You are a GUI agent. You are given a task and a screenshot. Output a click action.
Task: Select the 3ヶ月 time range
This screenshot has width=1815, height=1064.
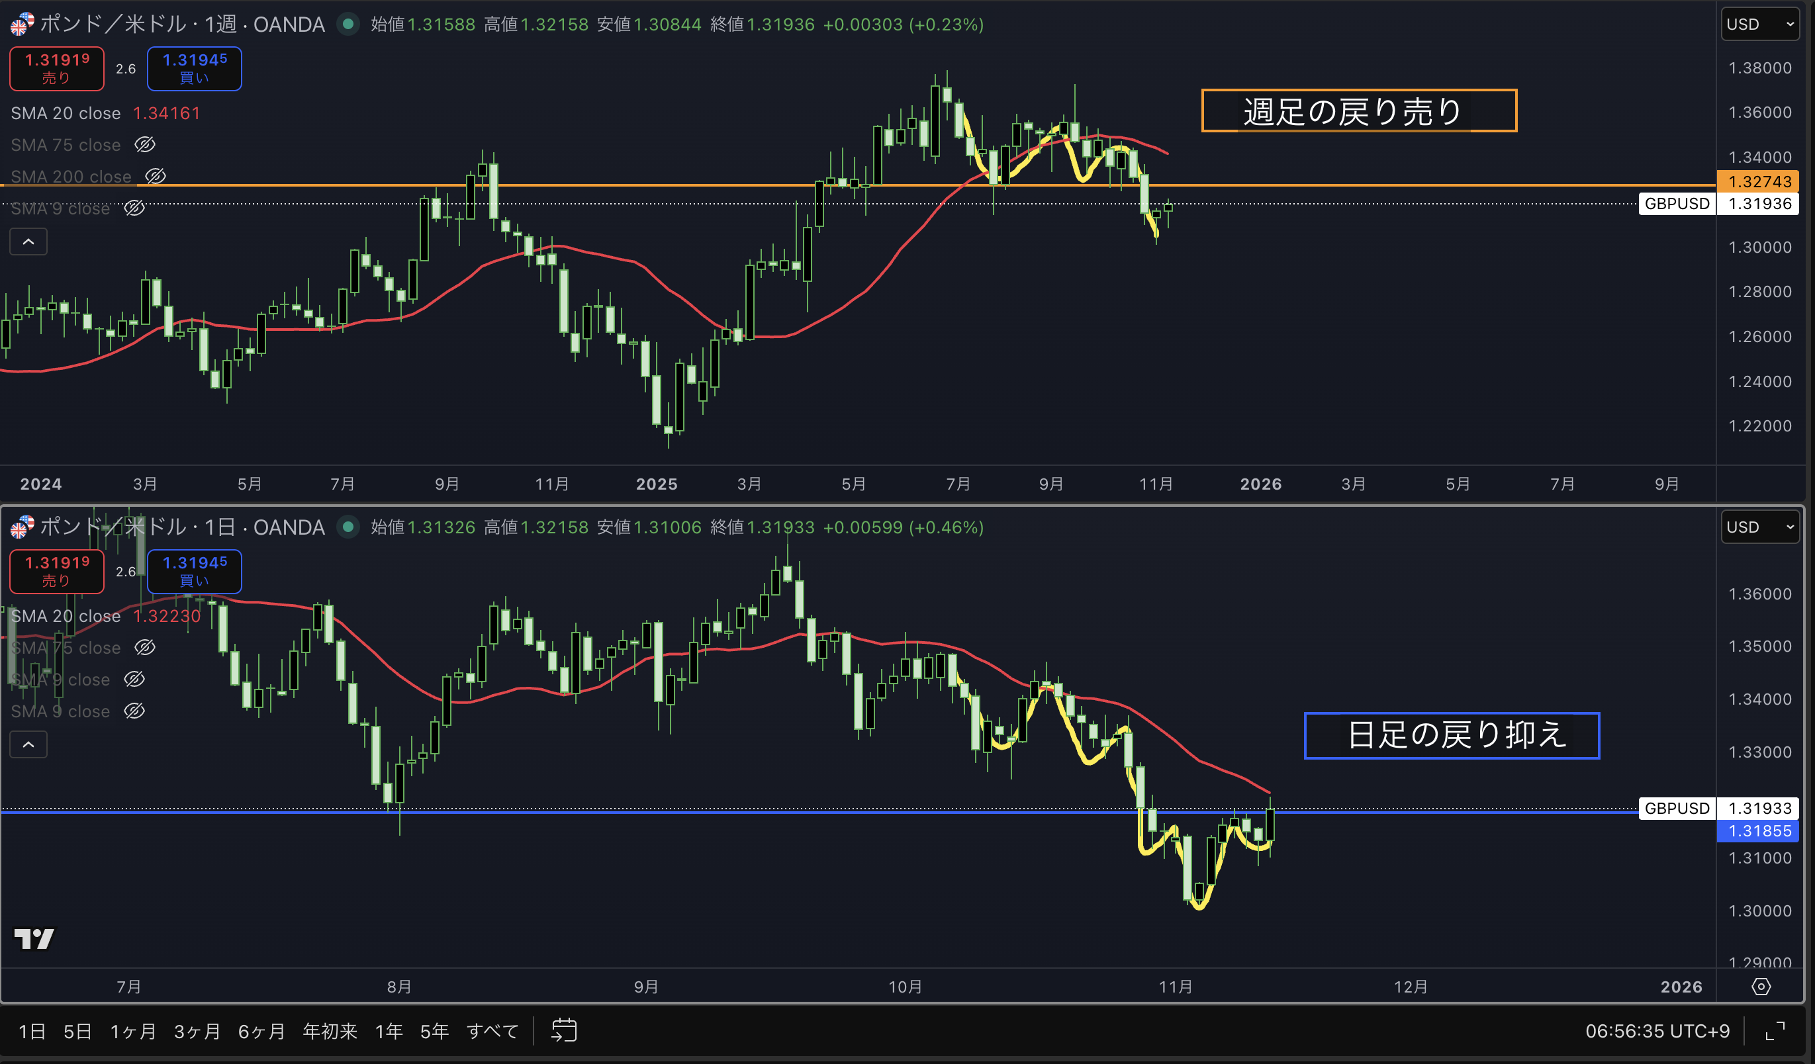pos(197,1031)
